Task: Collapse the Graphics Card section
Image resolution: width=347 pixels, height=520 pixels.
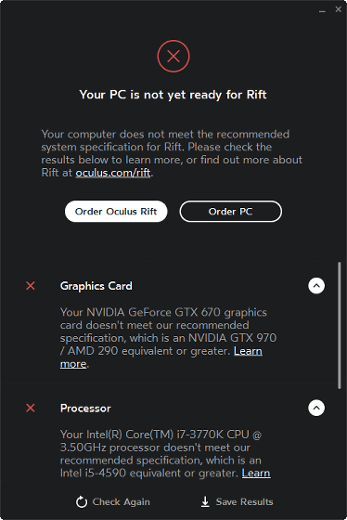Action: [316, 286]
